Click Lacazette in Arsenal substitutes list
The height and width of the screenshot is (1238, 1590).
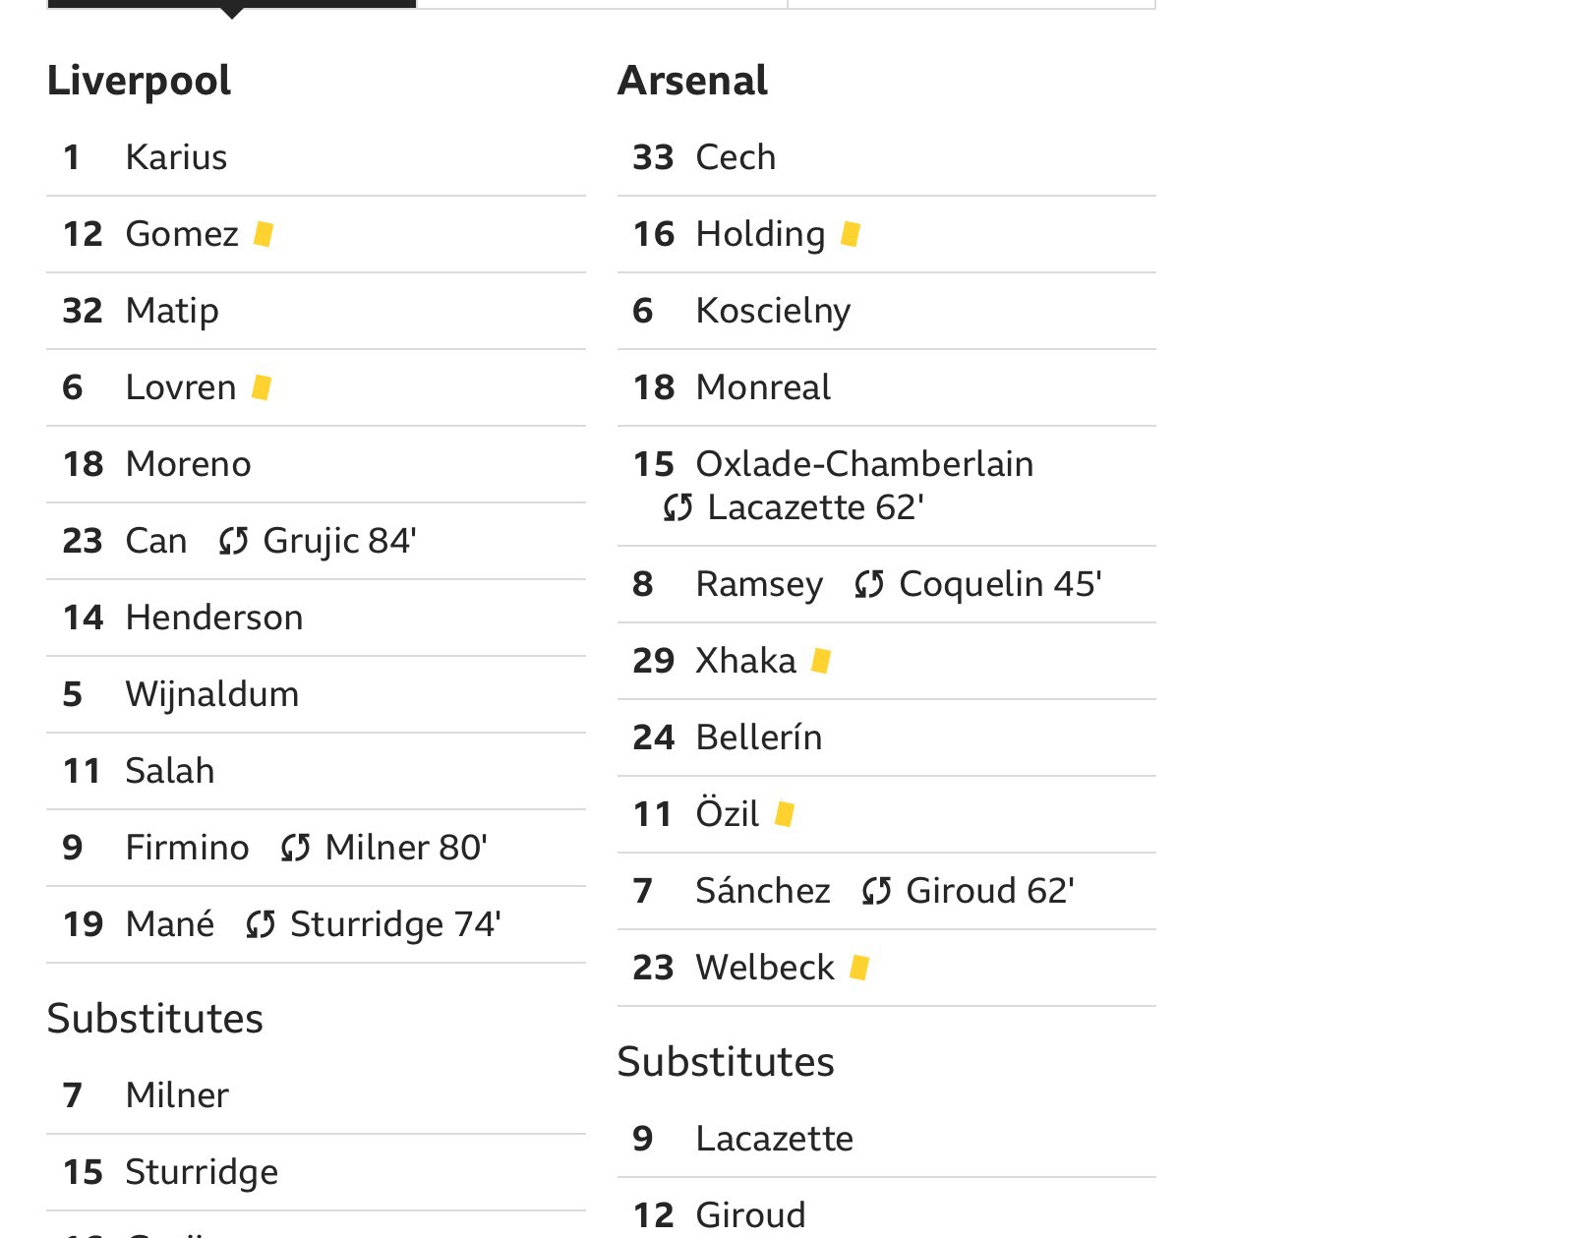774,1139
